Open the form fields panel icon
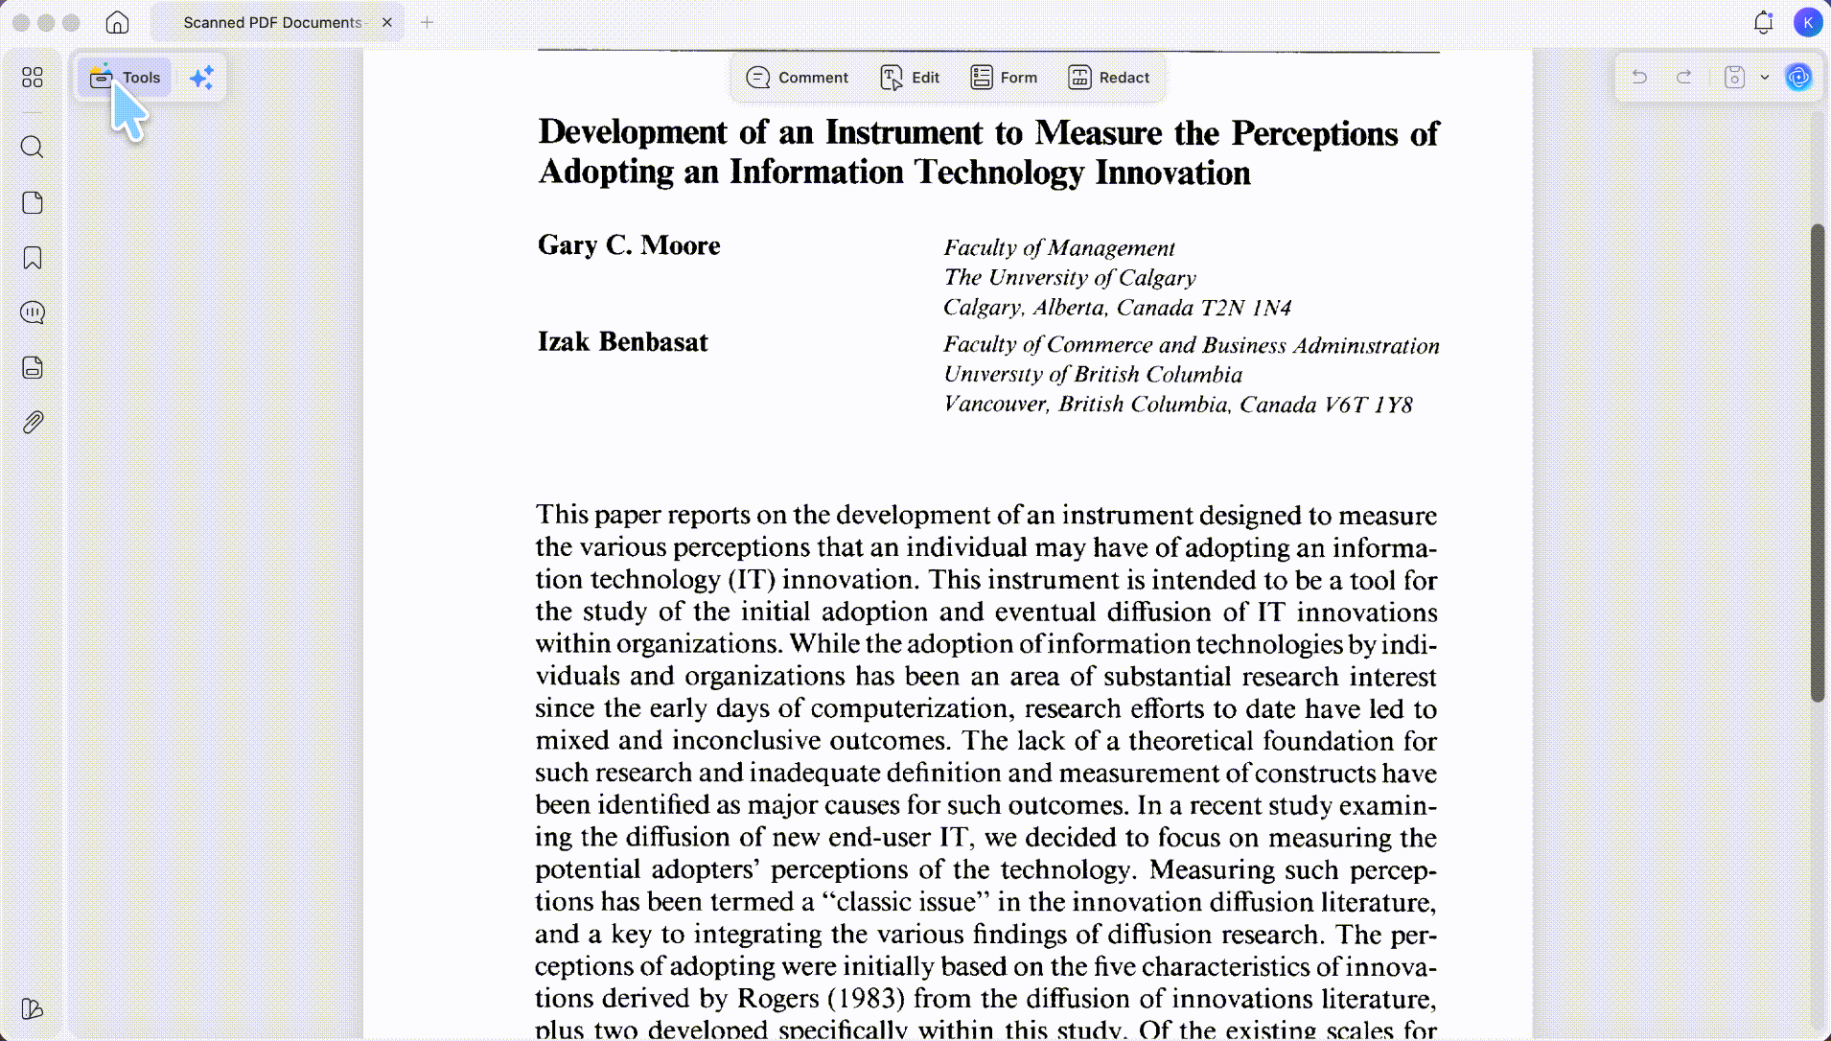1831x1041 pixels. pyautogui.click(x=33, y=367)
